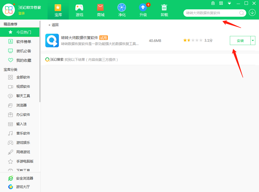Install the software with 安装 button

click(x=240, y=41)
